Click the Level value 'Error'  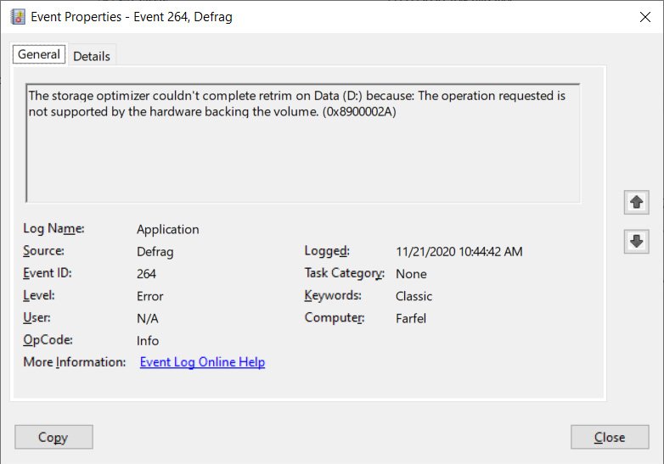150,296
